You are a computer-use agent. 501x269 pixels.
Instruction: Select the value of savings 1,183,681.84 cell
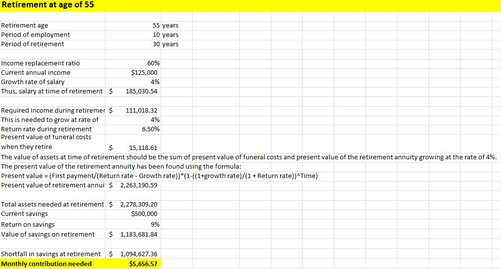coord(139,234)
